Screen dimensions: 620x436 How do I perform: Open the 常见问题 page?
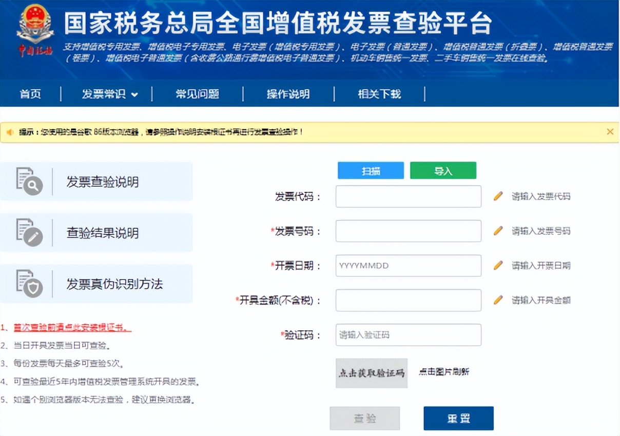click(x=198, y=94)
